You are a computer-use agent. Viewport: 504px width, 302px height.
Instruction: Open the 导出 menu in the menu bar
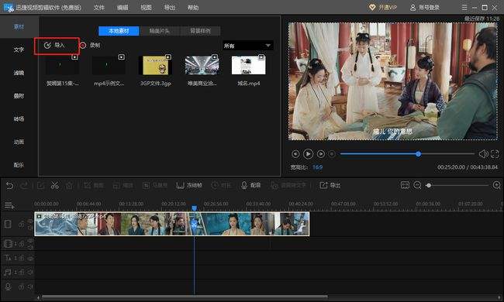coord(169,8)
